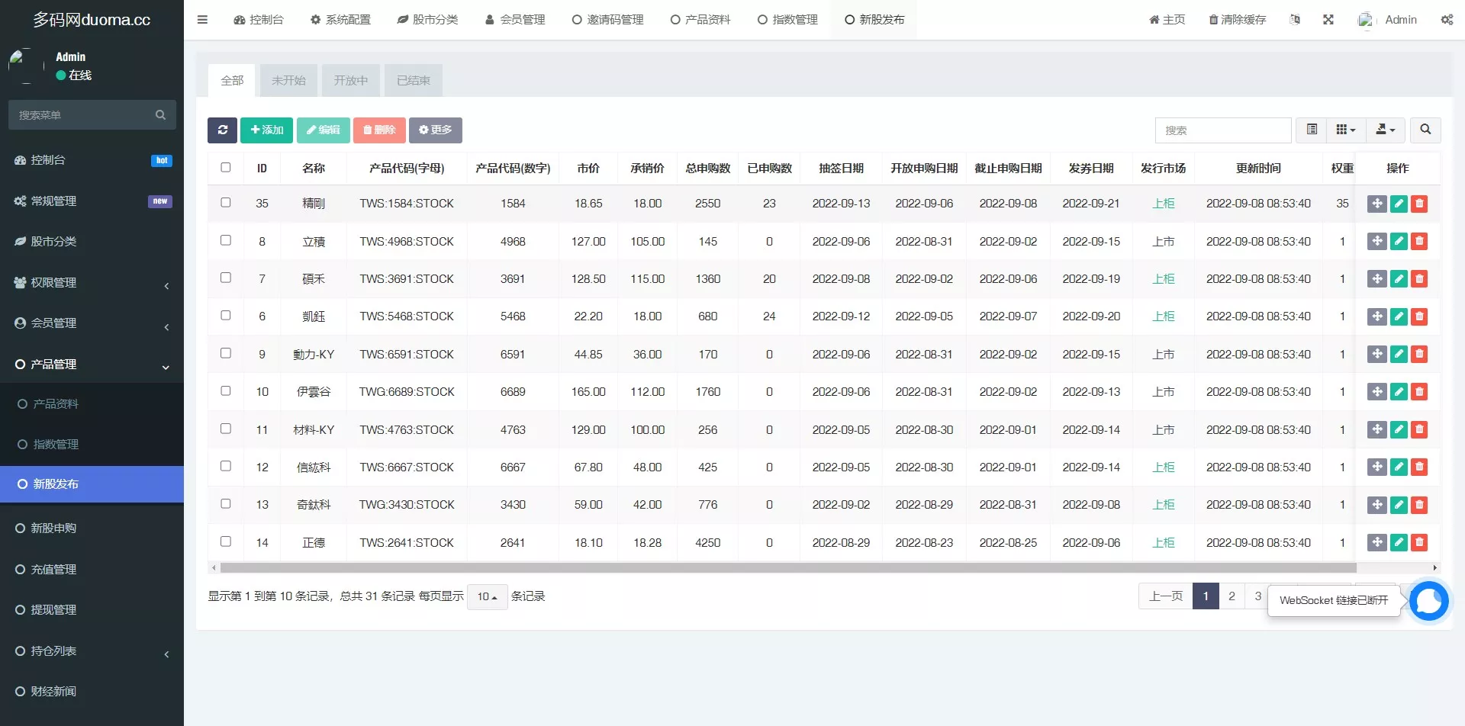Viewport: 1465px width, 726px height.
Task: Tick the checkbox for row ID 35
Action: click(x=226, y=203)
